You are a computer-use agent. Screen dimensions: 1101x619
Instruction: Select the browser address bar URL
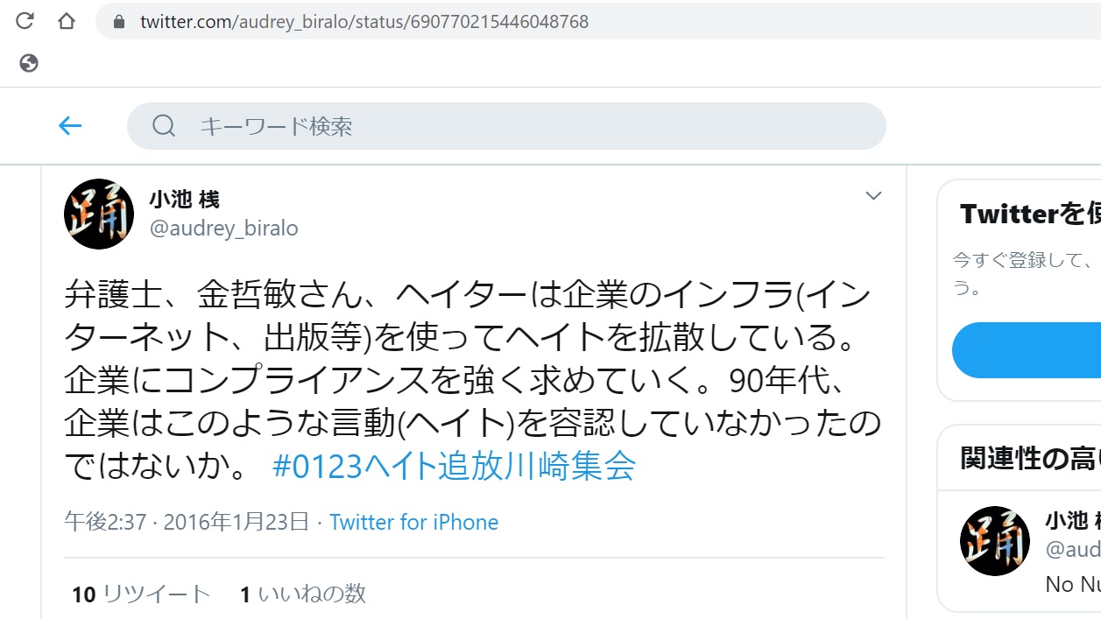[x=364, y=21]
